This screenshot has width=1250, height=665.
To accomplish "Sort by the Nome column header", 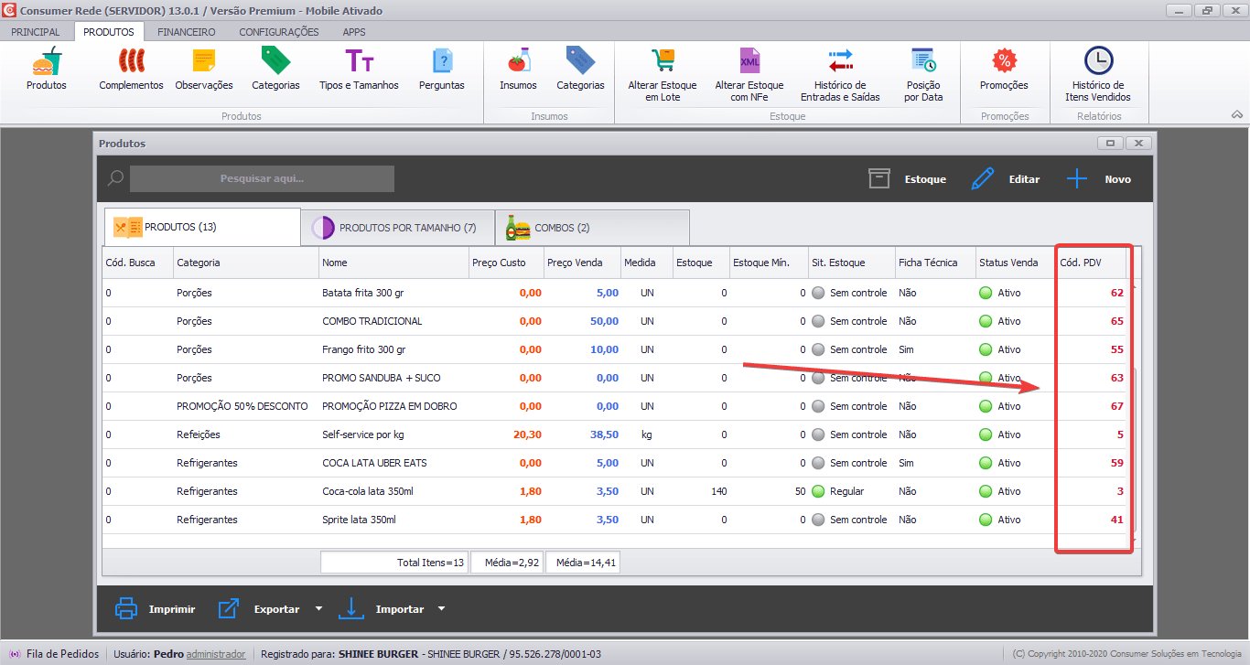I will pos(394,263).
